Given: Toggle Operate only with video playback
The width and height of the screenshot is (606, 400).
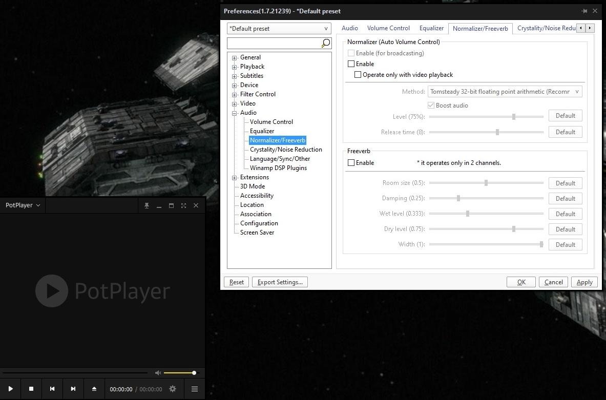Looking at the screenshot, I should (x=358, y=75).
